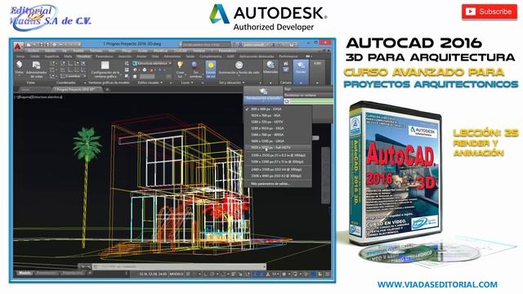This screenshot has width=523, height=294.
Task: Switch to the Complementos ribbon tab
Action: point(211,56)
